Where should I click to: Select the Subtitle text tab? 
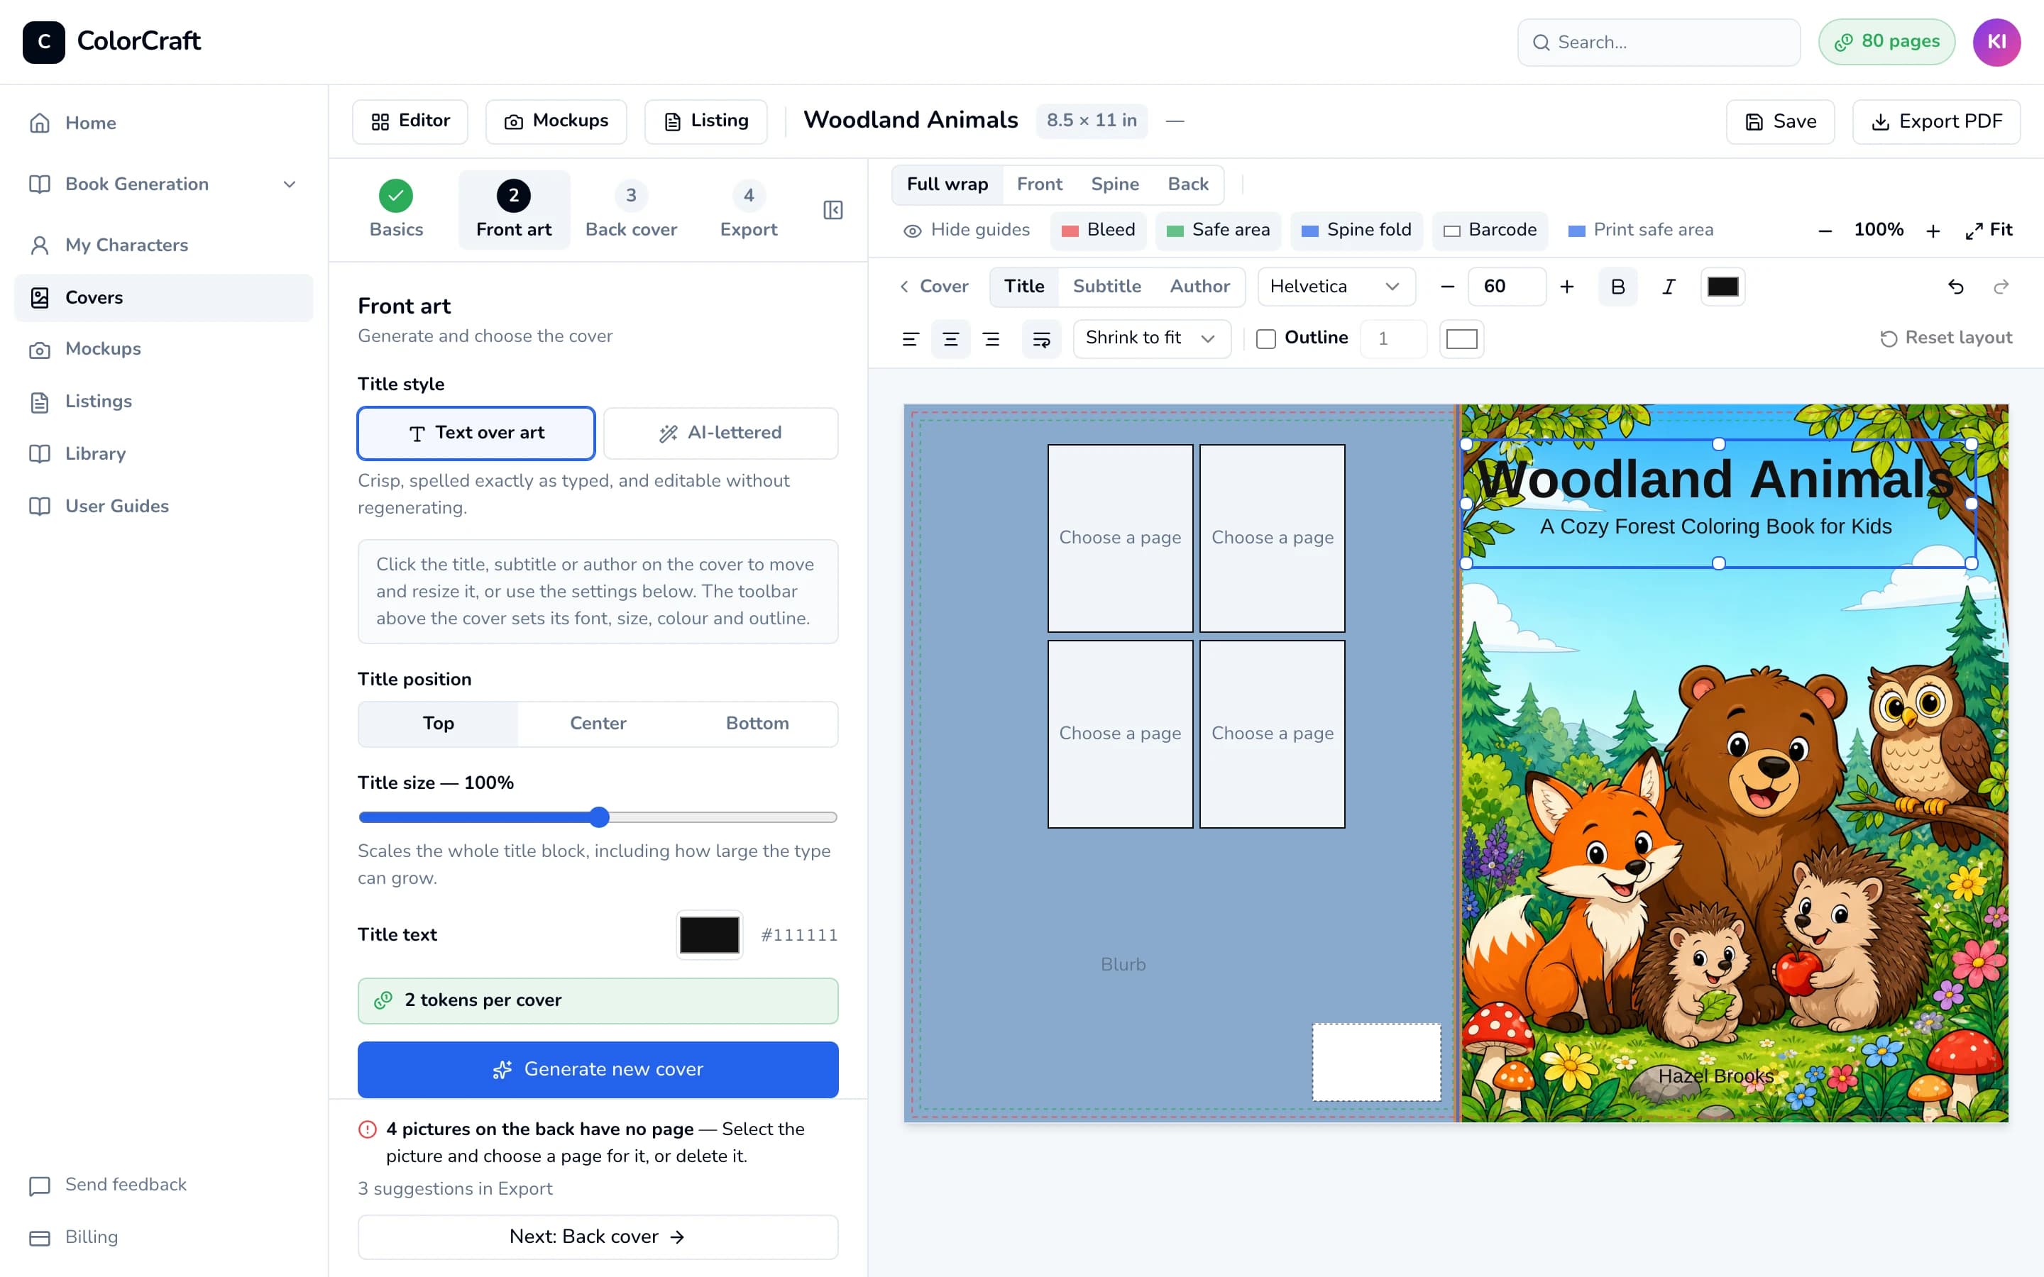(1106, 287)
